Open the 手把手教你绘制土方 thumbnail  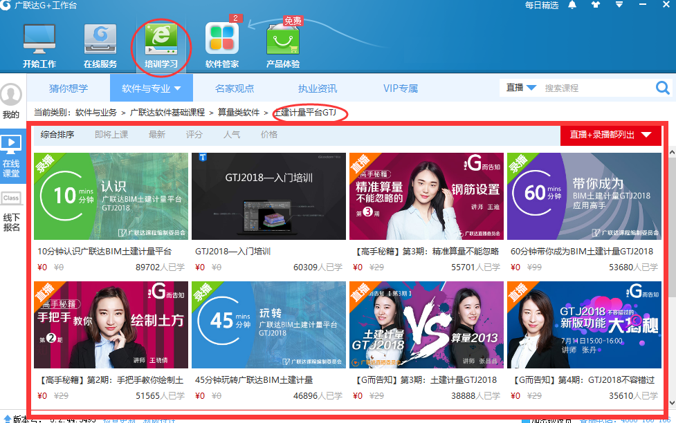point(111,325)
